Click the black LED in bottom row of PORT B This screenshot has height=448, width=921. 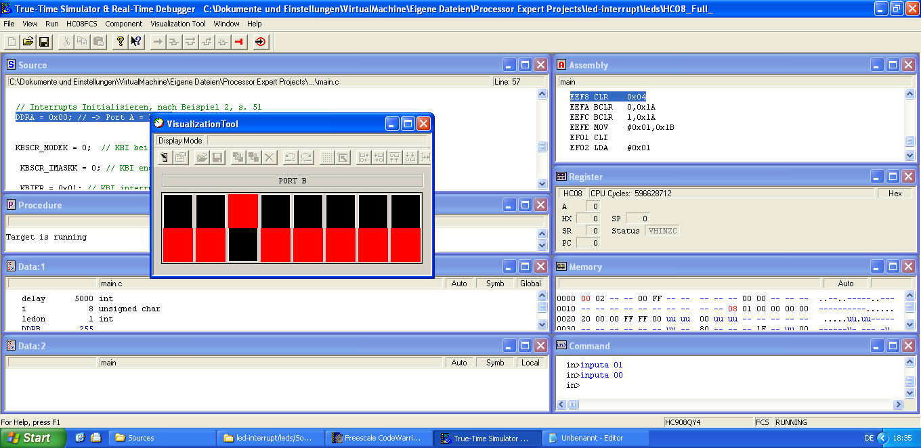pos(243,244)
